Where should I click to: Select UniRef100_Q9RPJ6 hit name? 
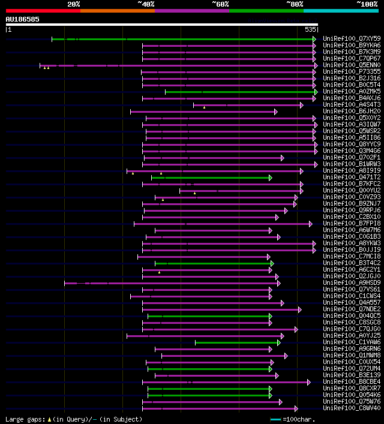(x=352, y=210)
